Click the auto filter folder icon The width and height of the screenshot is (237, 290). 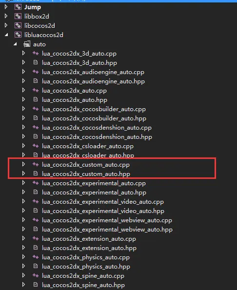tap(27, 44)
